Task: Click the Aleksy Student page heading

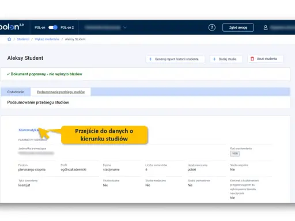Action: point(25,58)
